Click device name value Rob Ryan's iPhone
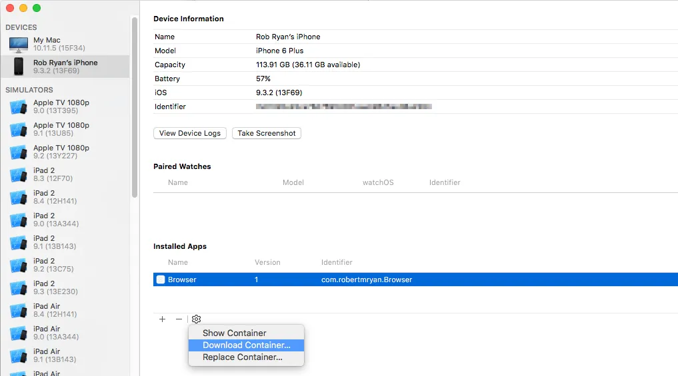Screen dimensions: 678x376 point(288,37)
